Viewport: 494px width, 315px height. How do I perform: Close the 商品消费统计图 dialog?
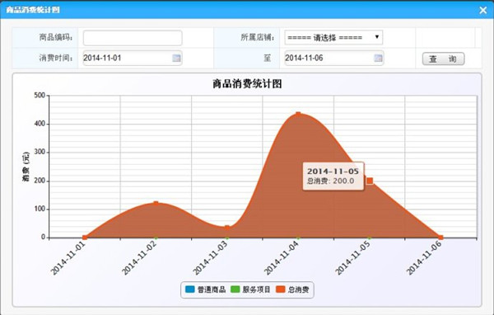(483, 10)
